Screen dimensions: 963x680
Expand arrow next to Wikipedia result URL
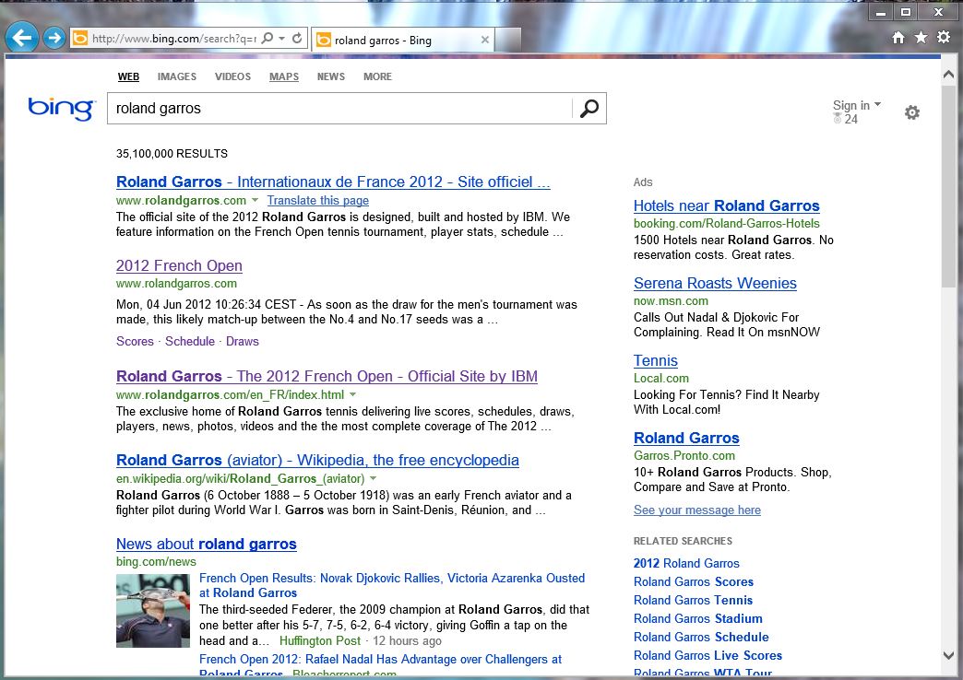coord(373,478)
